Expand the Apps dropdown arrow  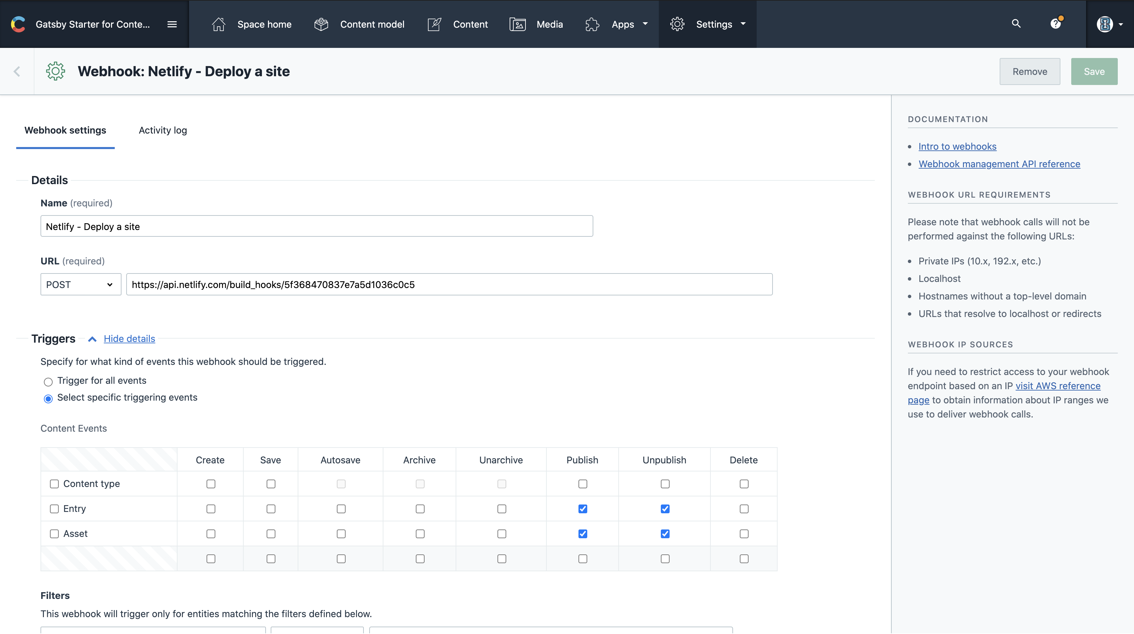click(x=645, y=24)
